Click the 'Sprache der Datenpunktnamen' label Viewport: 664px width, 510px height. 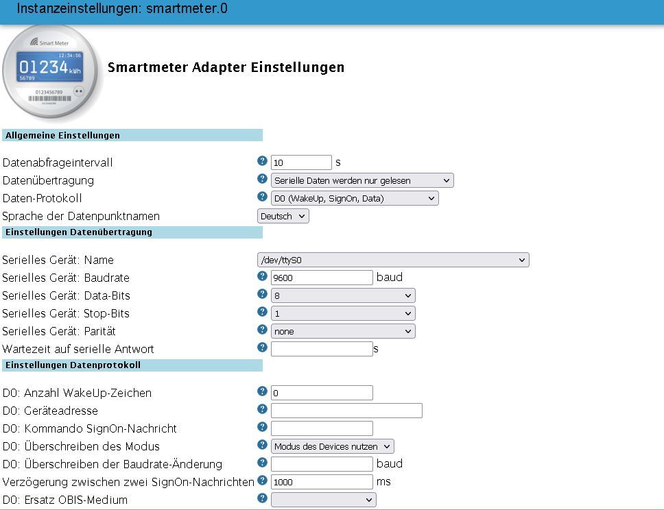click(81, 216)
